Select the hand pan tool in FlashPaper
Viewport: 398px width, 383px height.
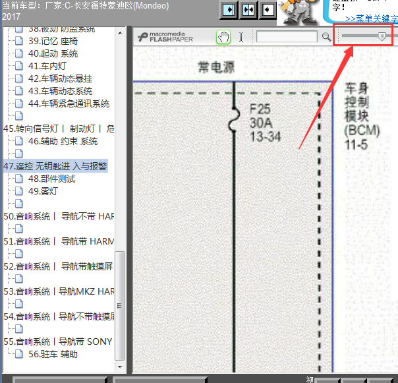[x=223, y=37]
